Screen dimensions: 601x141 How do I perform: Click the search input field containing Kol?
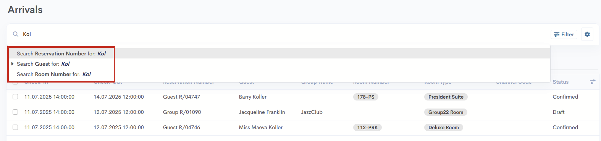283,34
